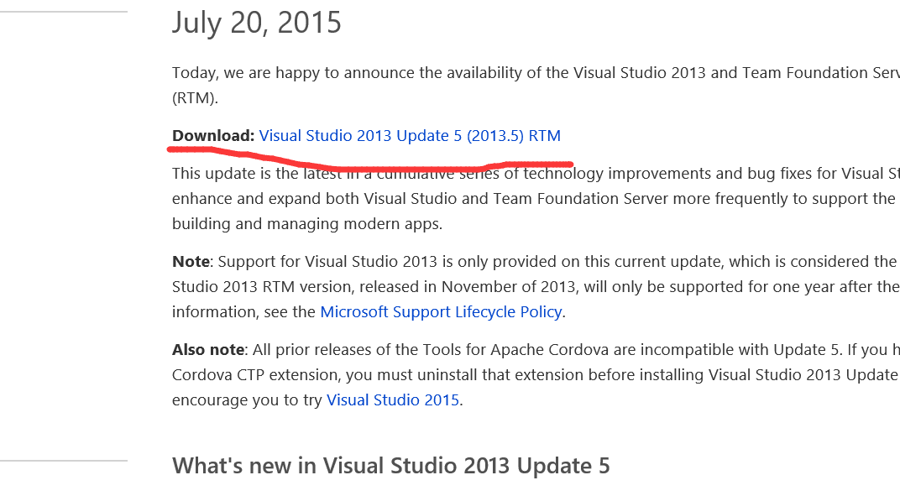
Task: Open the Visual Studio 2015 link
Action: coord(393,400)
